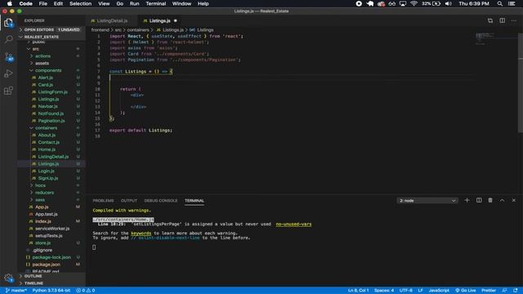
Task: Click the feedback icon in status bar
Action: (505, 291)
